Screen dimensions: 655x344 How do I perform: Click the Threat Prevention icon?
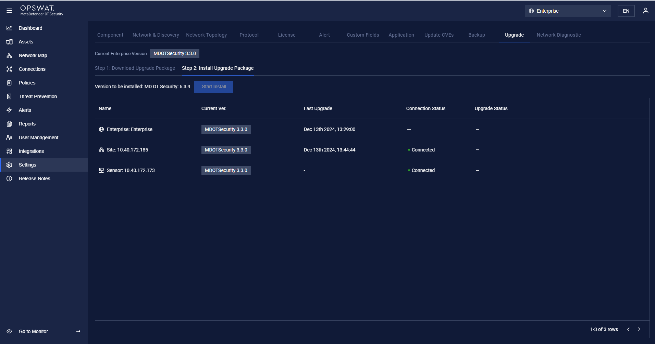tap(9, 96)
